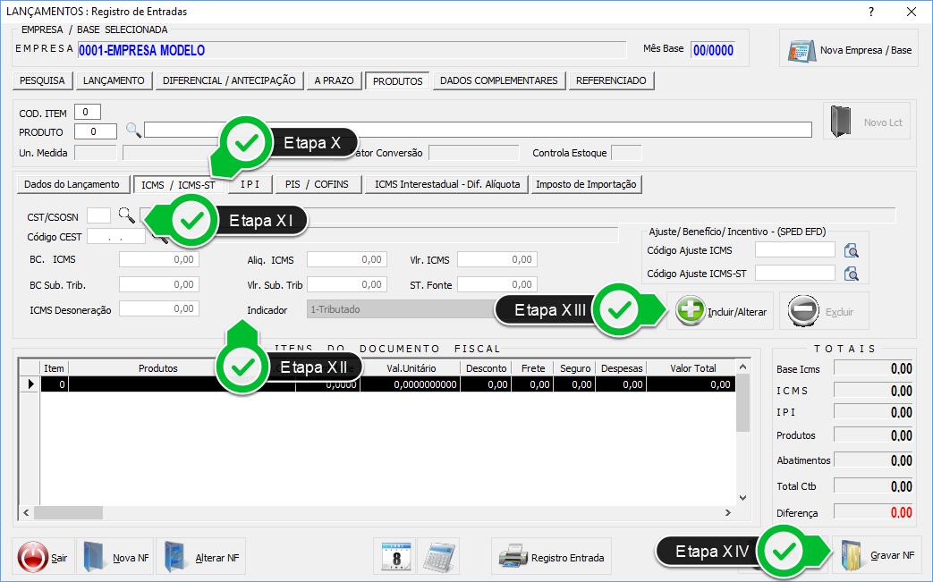
Task: Open CST/CSOSN lookup magnifier
Action: pos(128,215)
